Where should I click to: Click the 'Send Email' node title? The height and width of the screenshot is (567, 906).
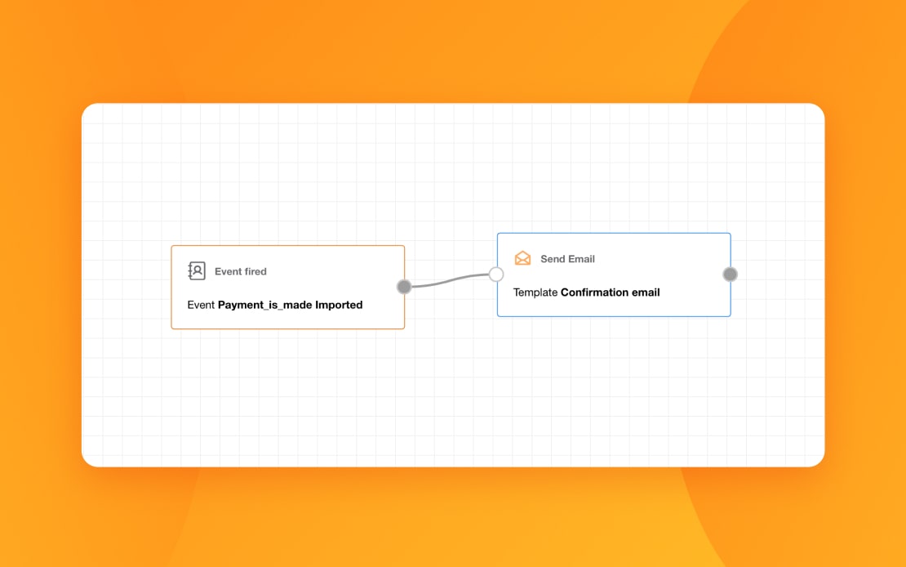(567, 259)
